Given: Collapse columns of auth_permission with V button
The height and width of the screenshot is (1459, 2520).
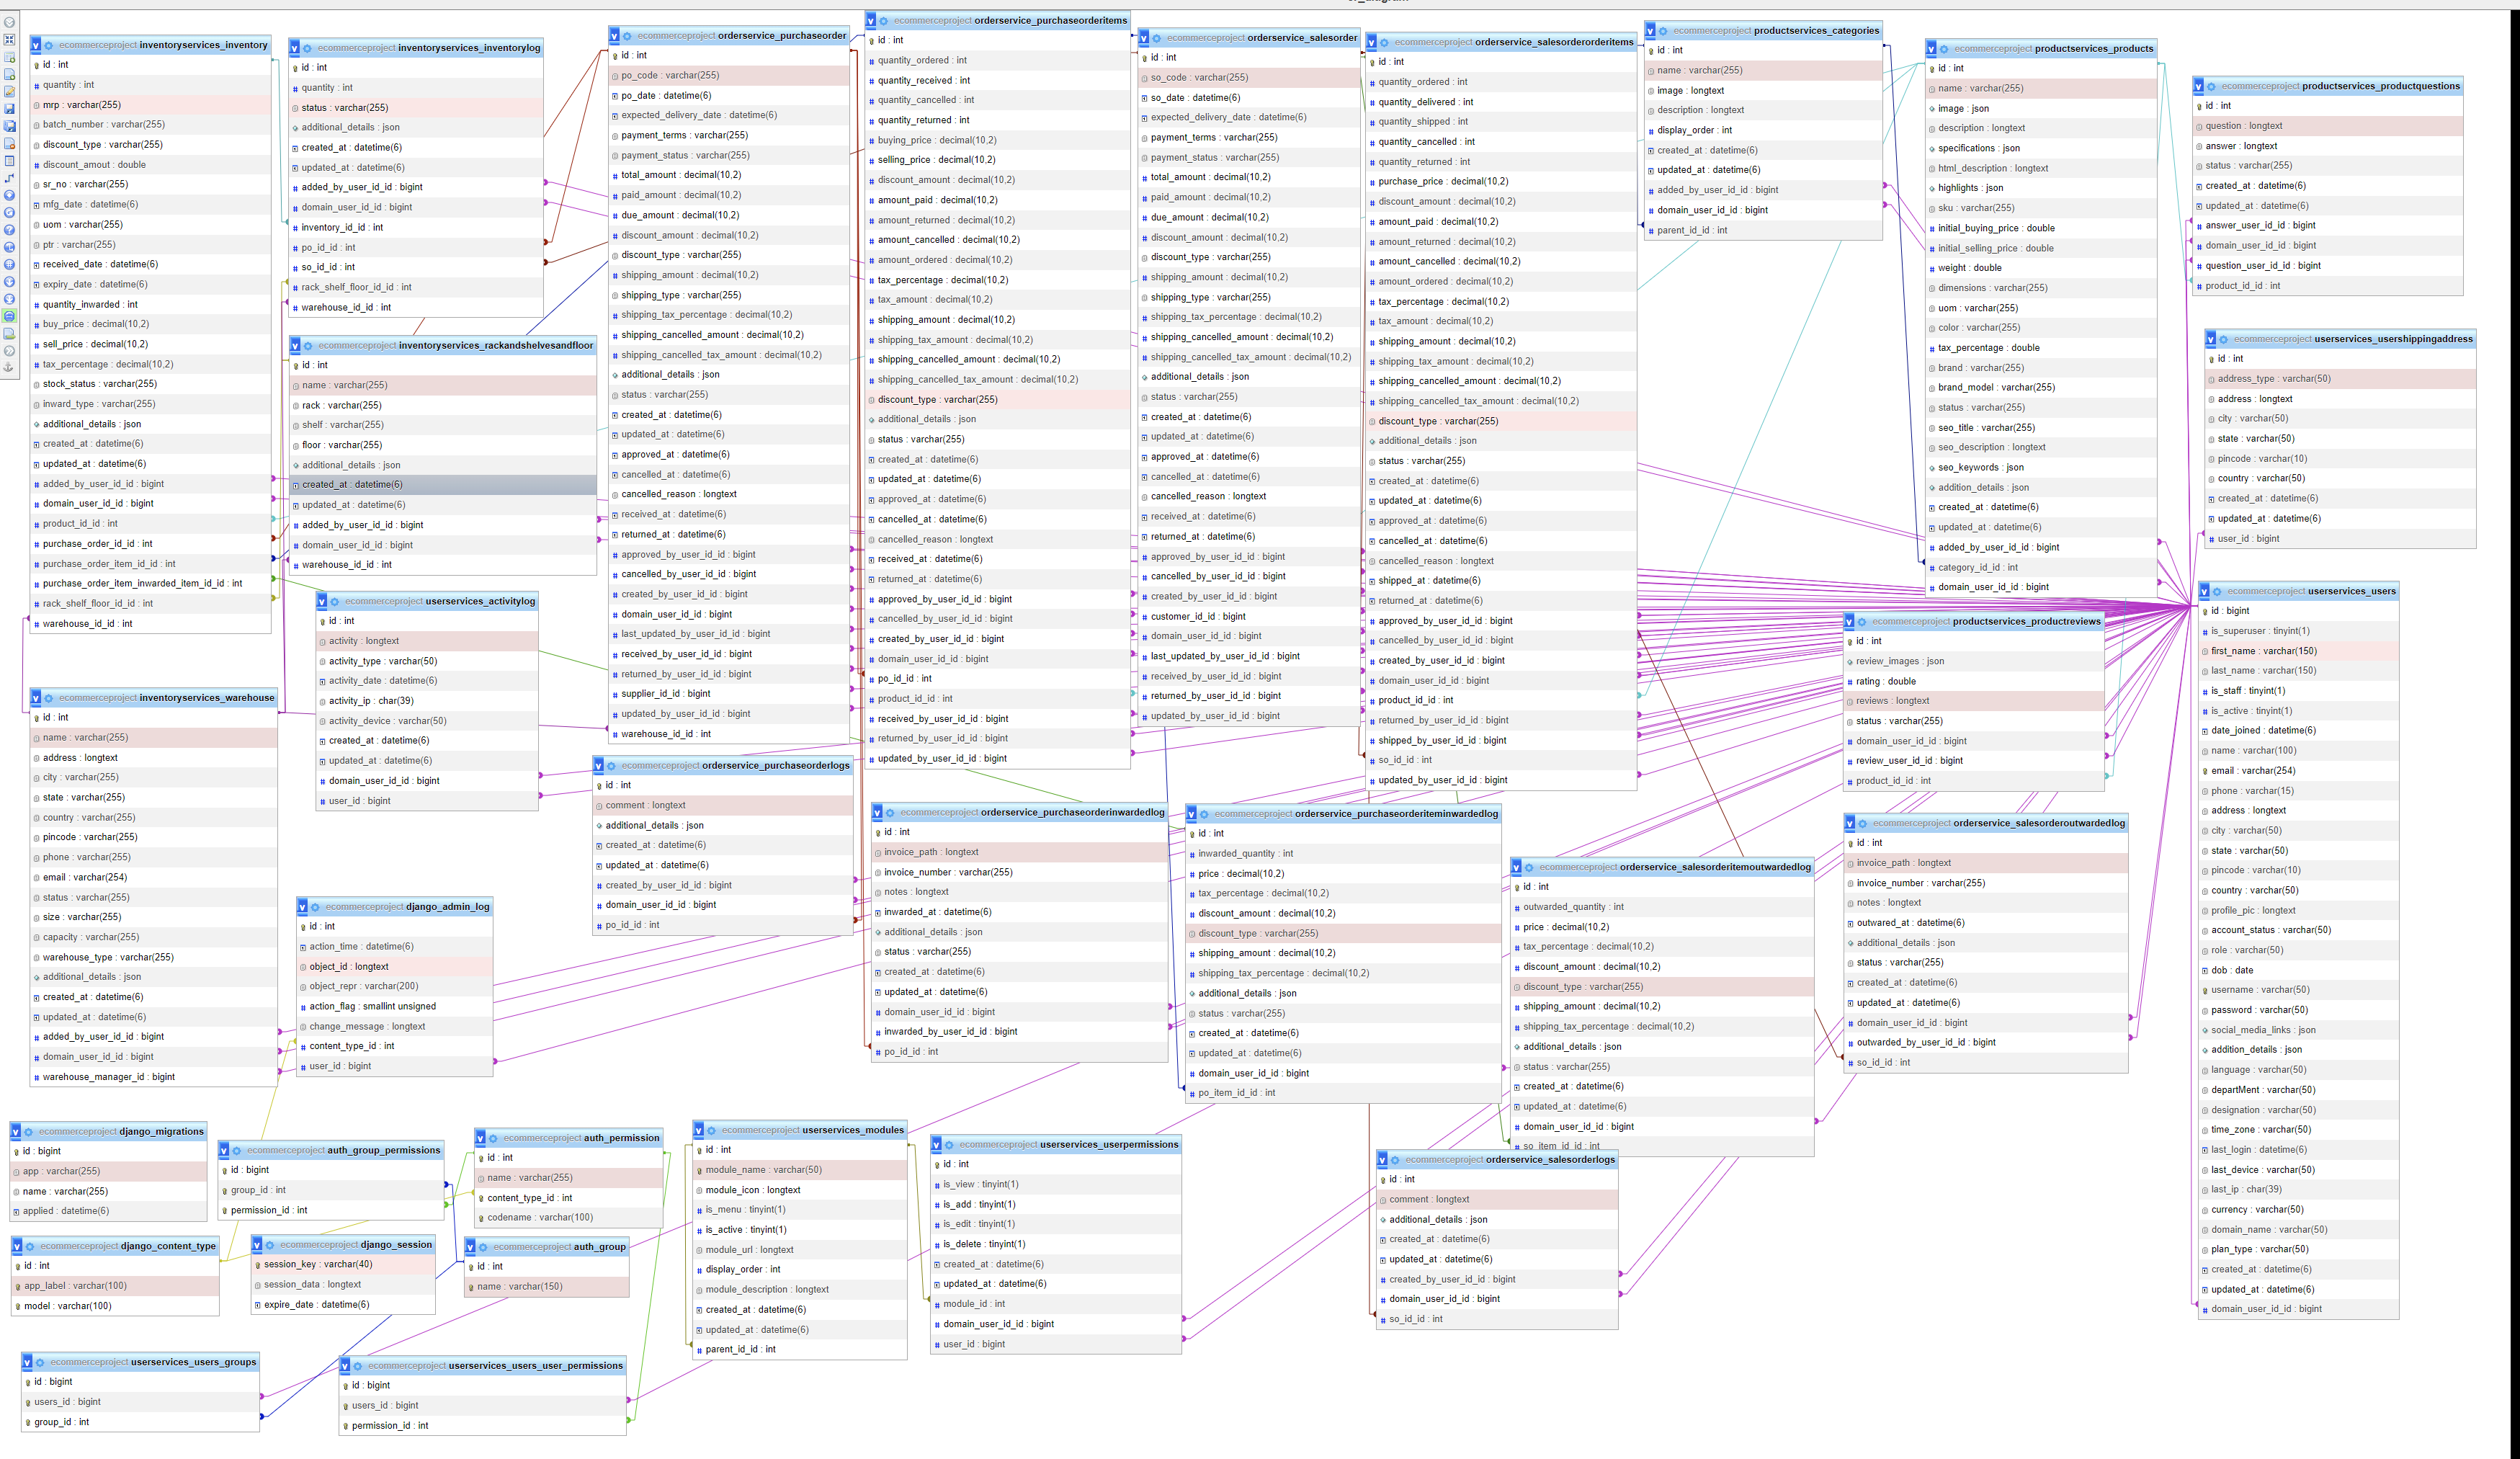Looking at the screenshot, I should click(x=480, y=1139).
